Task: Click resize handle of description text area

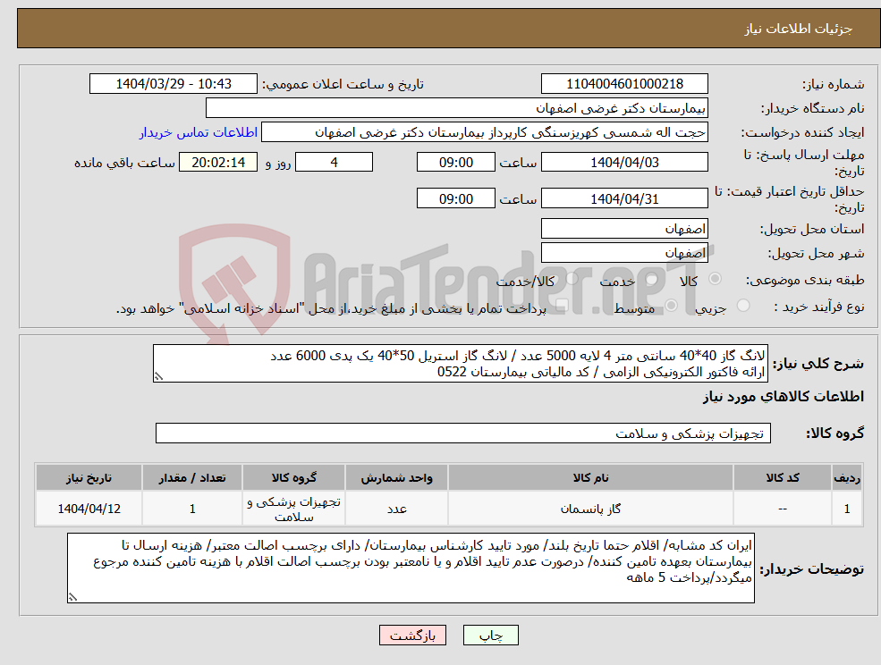Action: [158, 377]
